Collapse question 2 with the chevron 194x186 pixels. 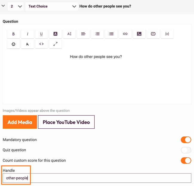coord(3,6)
